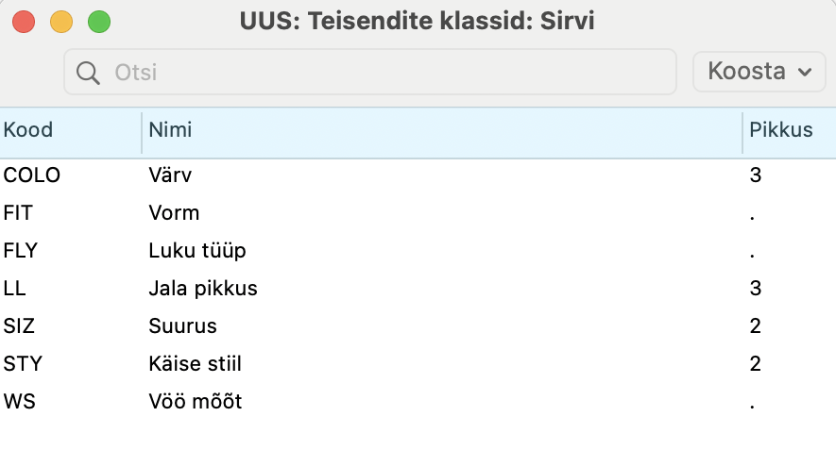Select the WS Vöö mõõt row
The height and width of the screenshot is (450, 836).
click(418, 402)
